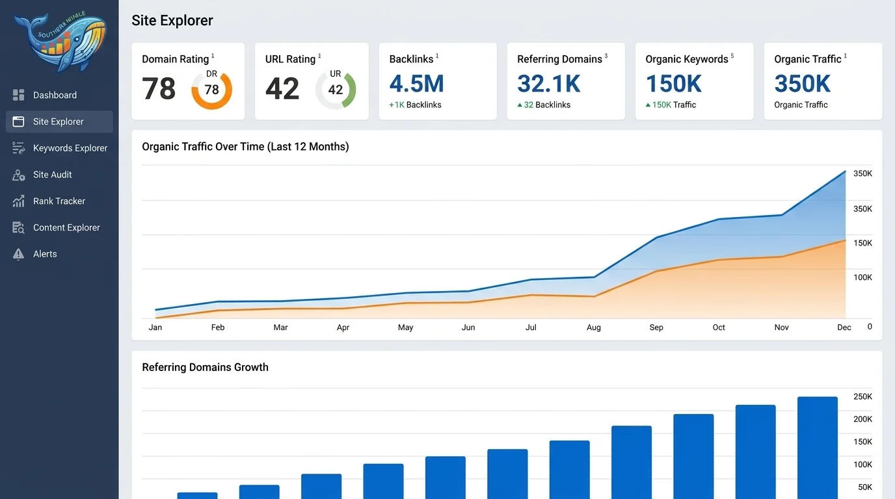Click the 0 label on traffic chart axis
The height and width of the screenshot is (499, 895).
870,327
